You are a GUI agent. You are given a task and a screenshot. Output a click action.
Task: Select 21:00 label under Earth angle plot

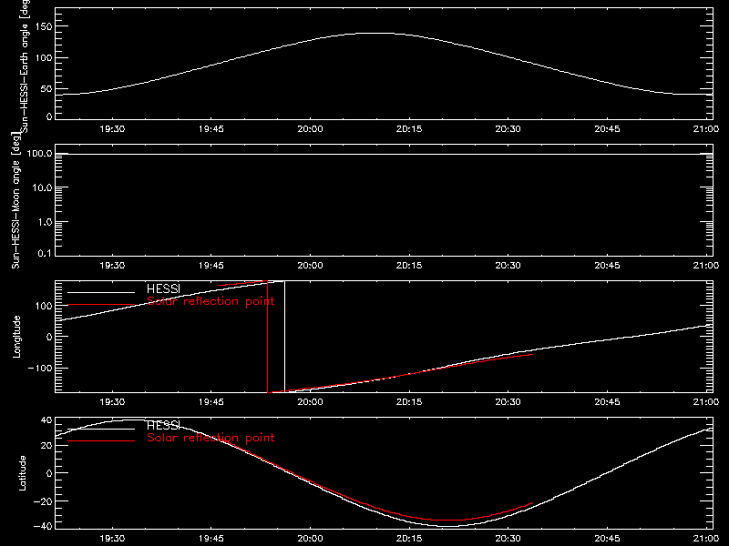coord(705,129)
